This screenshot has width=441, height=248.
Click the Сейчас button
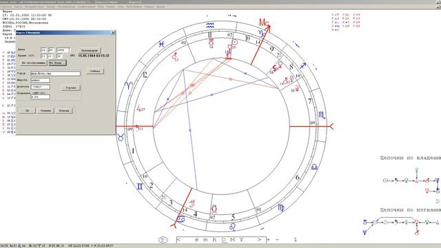[95, 72]
